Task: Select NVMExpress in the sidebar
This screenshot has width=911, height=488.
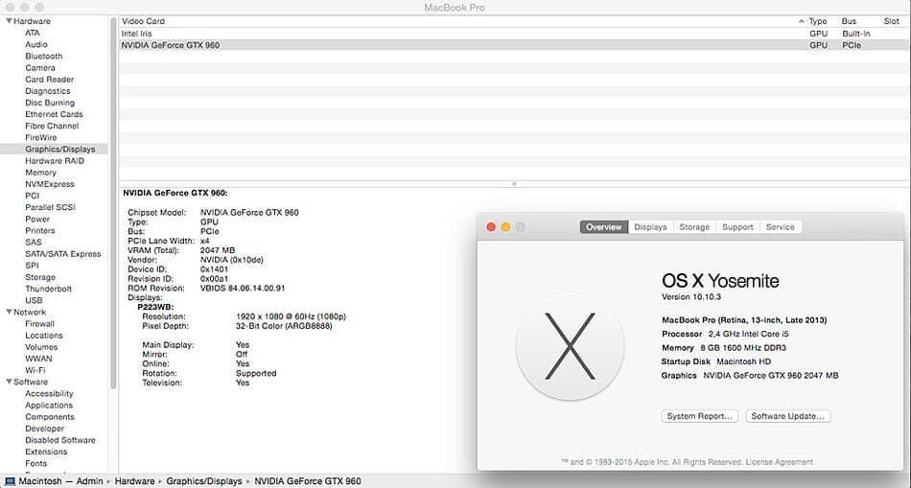Action: (x=50, y=183)
